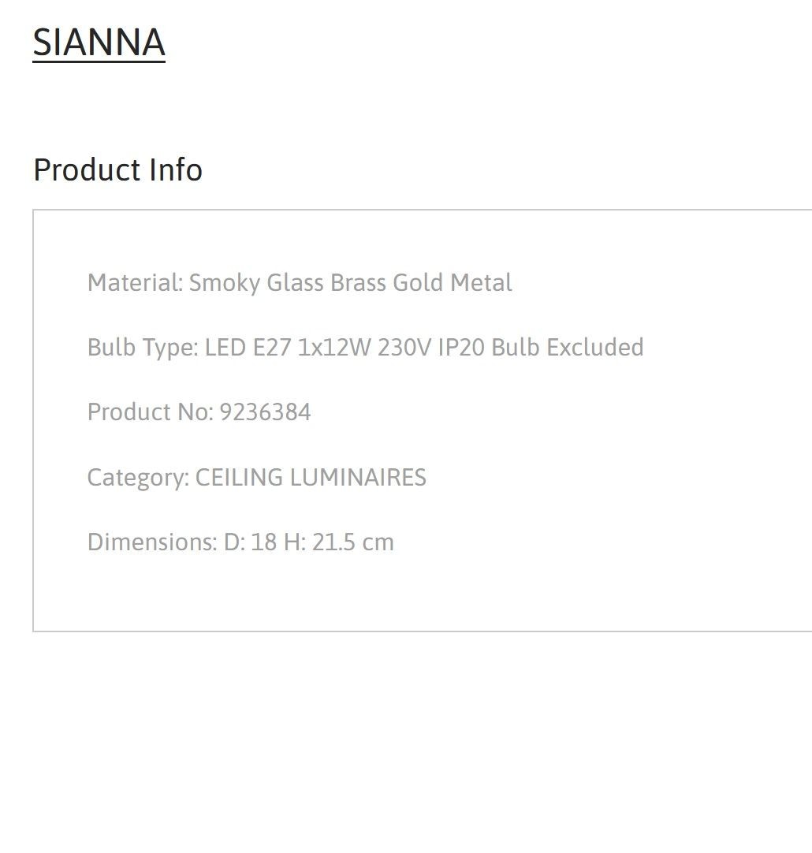This screenshot has width=812, height=853.
Task: Click the word Material label
Action: pyautogui.click(x=135, y=282)
